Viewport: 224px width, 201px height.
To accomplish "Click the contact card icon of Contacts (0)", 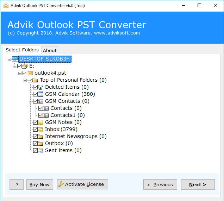I will pyautogui.click(x=46, y=108).
